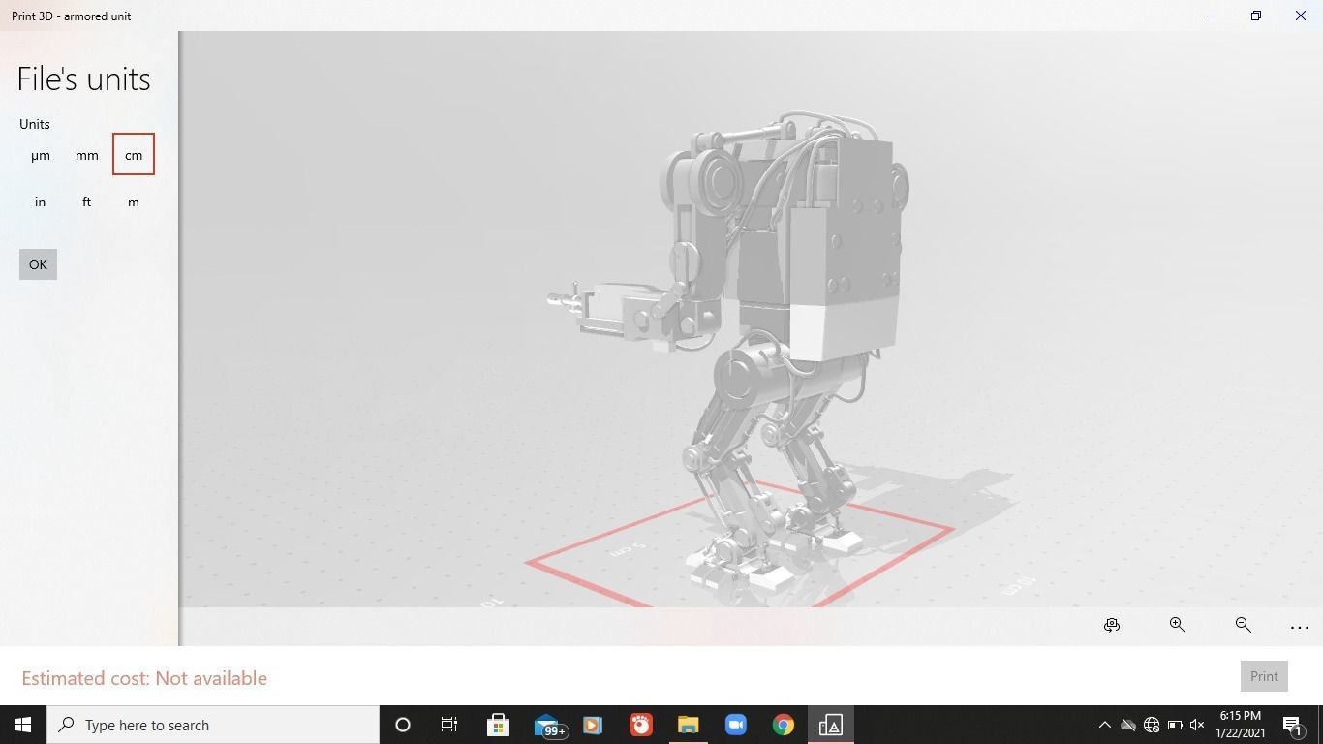1323x744 pixels.
Task: Open the Windows Start menu
Action: point(23,725)
